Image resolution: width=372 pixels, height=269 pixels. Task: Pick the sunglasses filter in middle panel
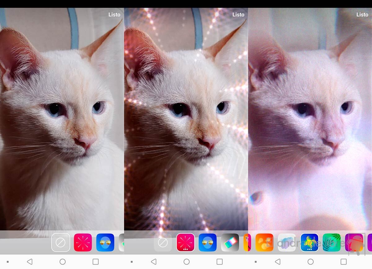point(208,242)
